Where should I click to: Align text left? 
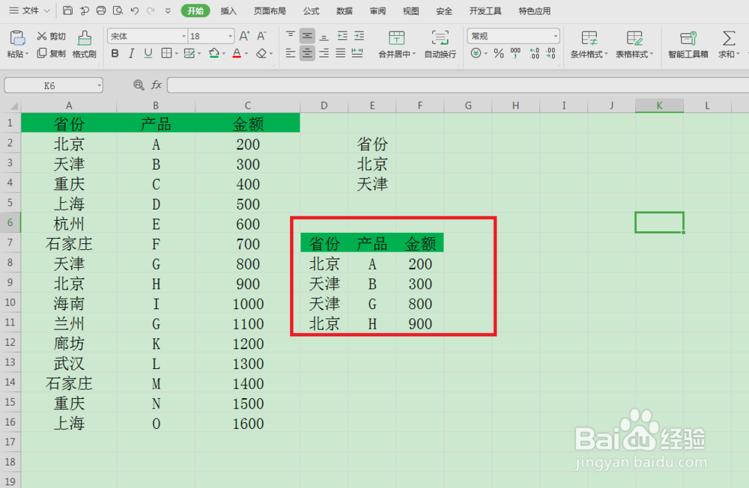[x=291, y=53]
